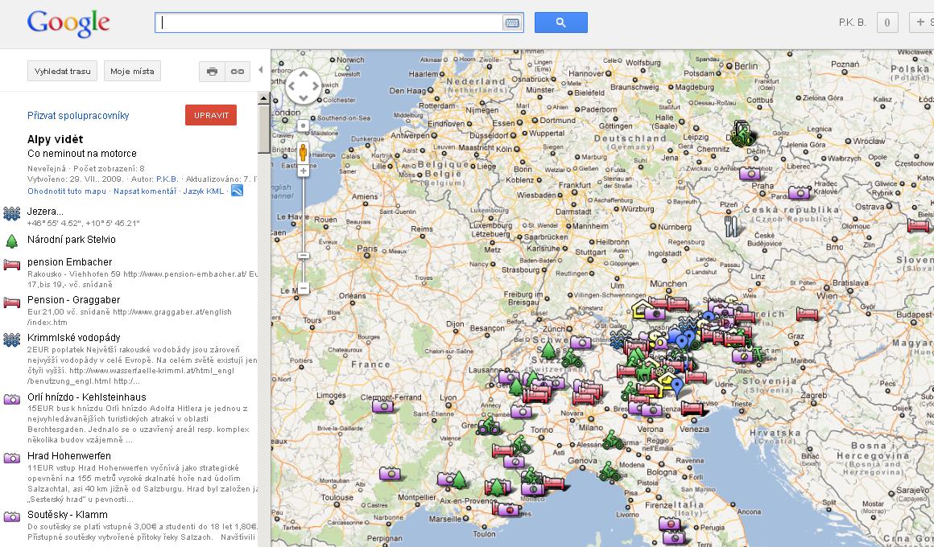Click the Street View pegman icon
The image size is (934, 547).
point(303,152)
